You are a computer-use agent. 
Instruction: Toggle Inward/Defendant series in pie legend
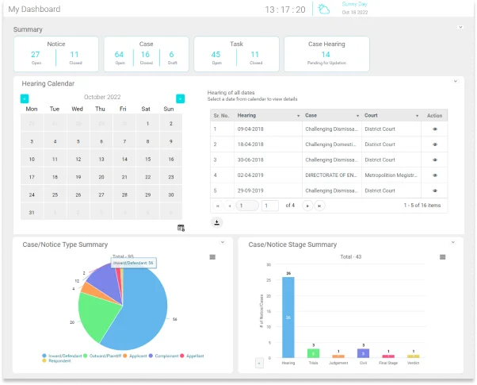click(x=63, y=356)
